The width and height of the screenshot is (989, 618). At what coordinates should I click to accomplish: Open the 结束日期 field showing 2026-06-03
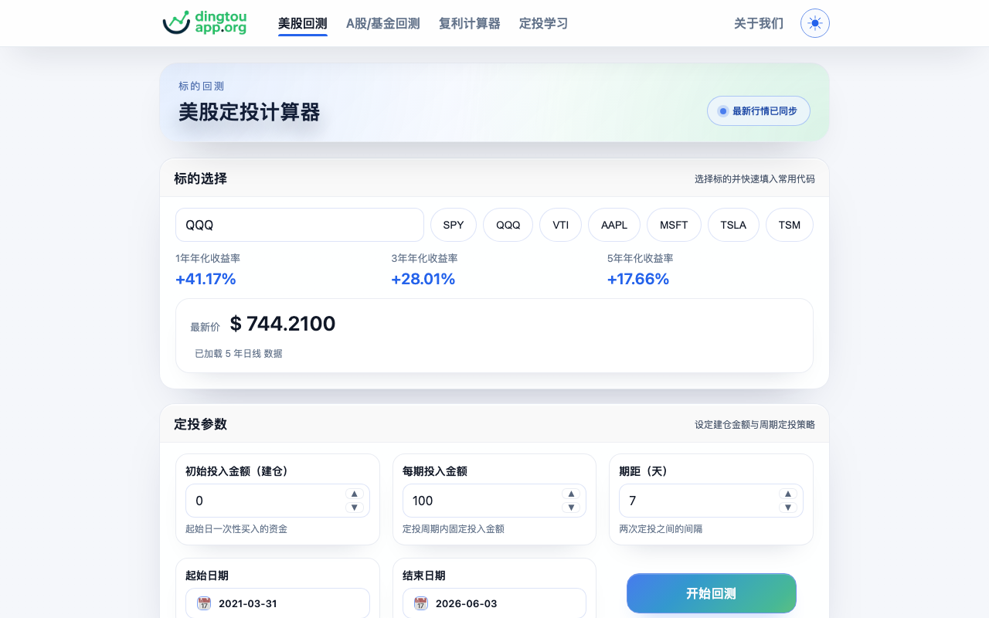(x=494, y=603)
